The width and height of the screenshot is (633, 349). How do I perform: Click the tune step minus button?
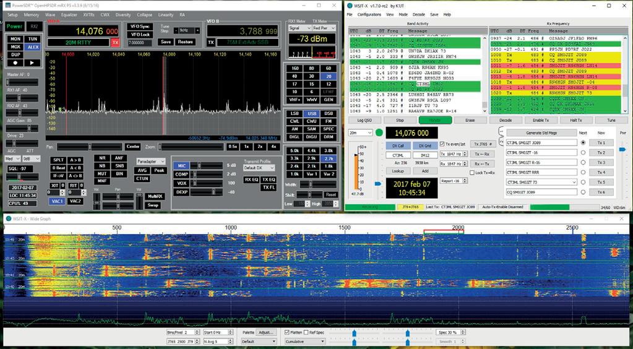click(176, 31)
